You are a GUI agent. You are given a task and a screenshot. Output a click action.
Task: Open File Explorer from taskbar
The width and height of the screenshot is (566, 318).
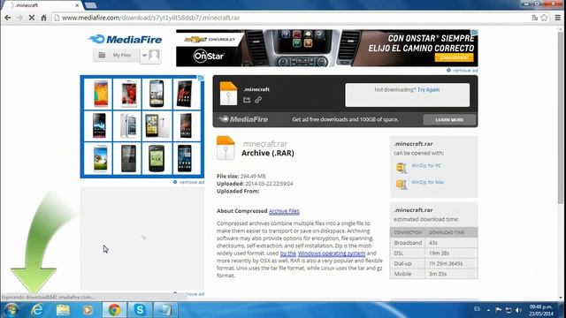[x=63, y=310]
